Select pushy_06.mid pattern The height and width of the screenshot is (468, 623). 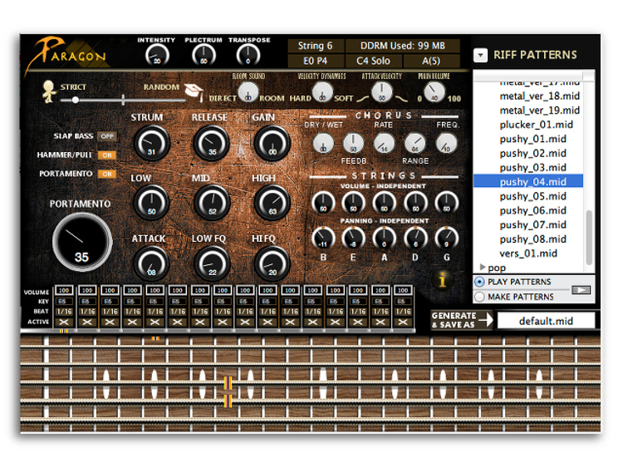(532, 210)
